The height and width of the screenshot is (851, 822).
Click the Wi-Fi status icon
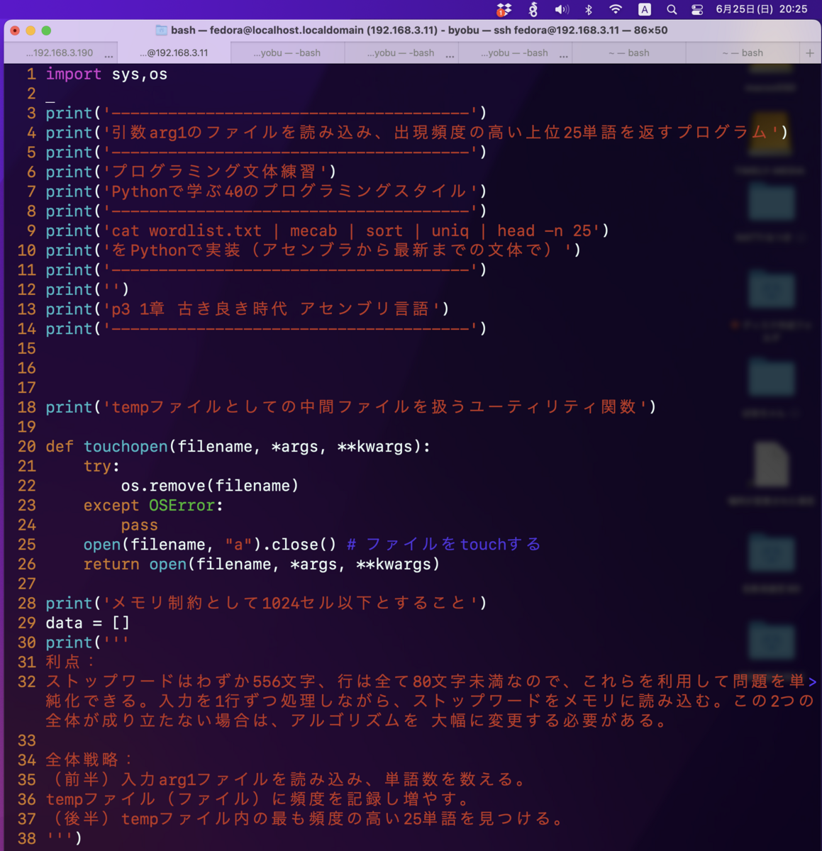coord(616,9)
